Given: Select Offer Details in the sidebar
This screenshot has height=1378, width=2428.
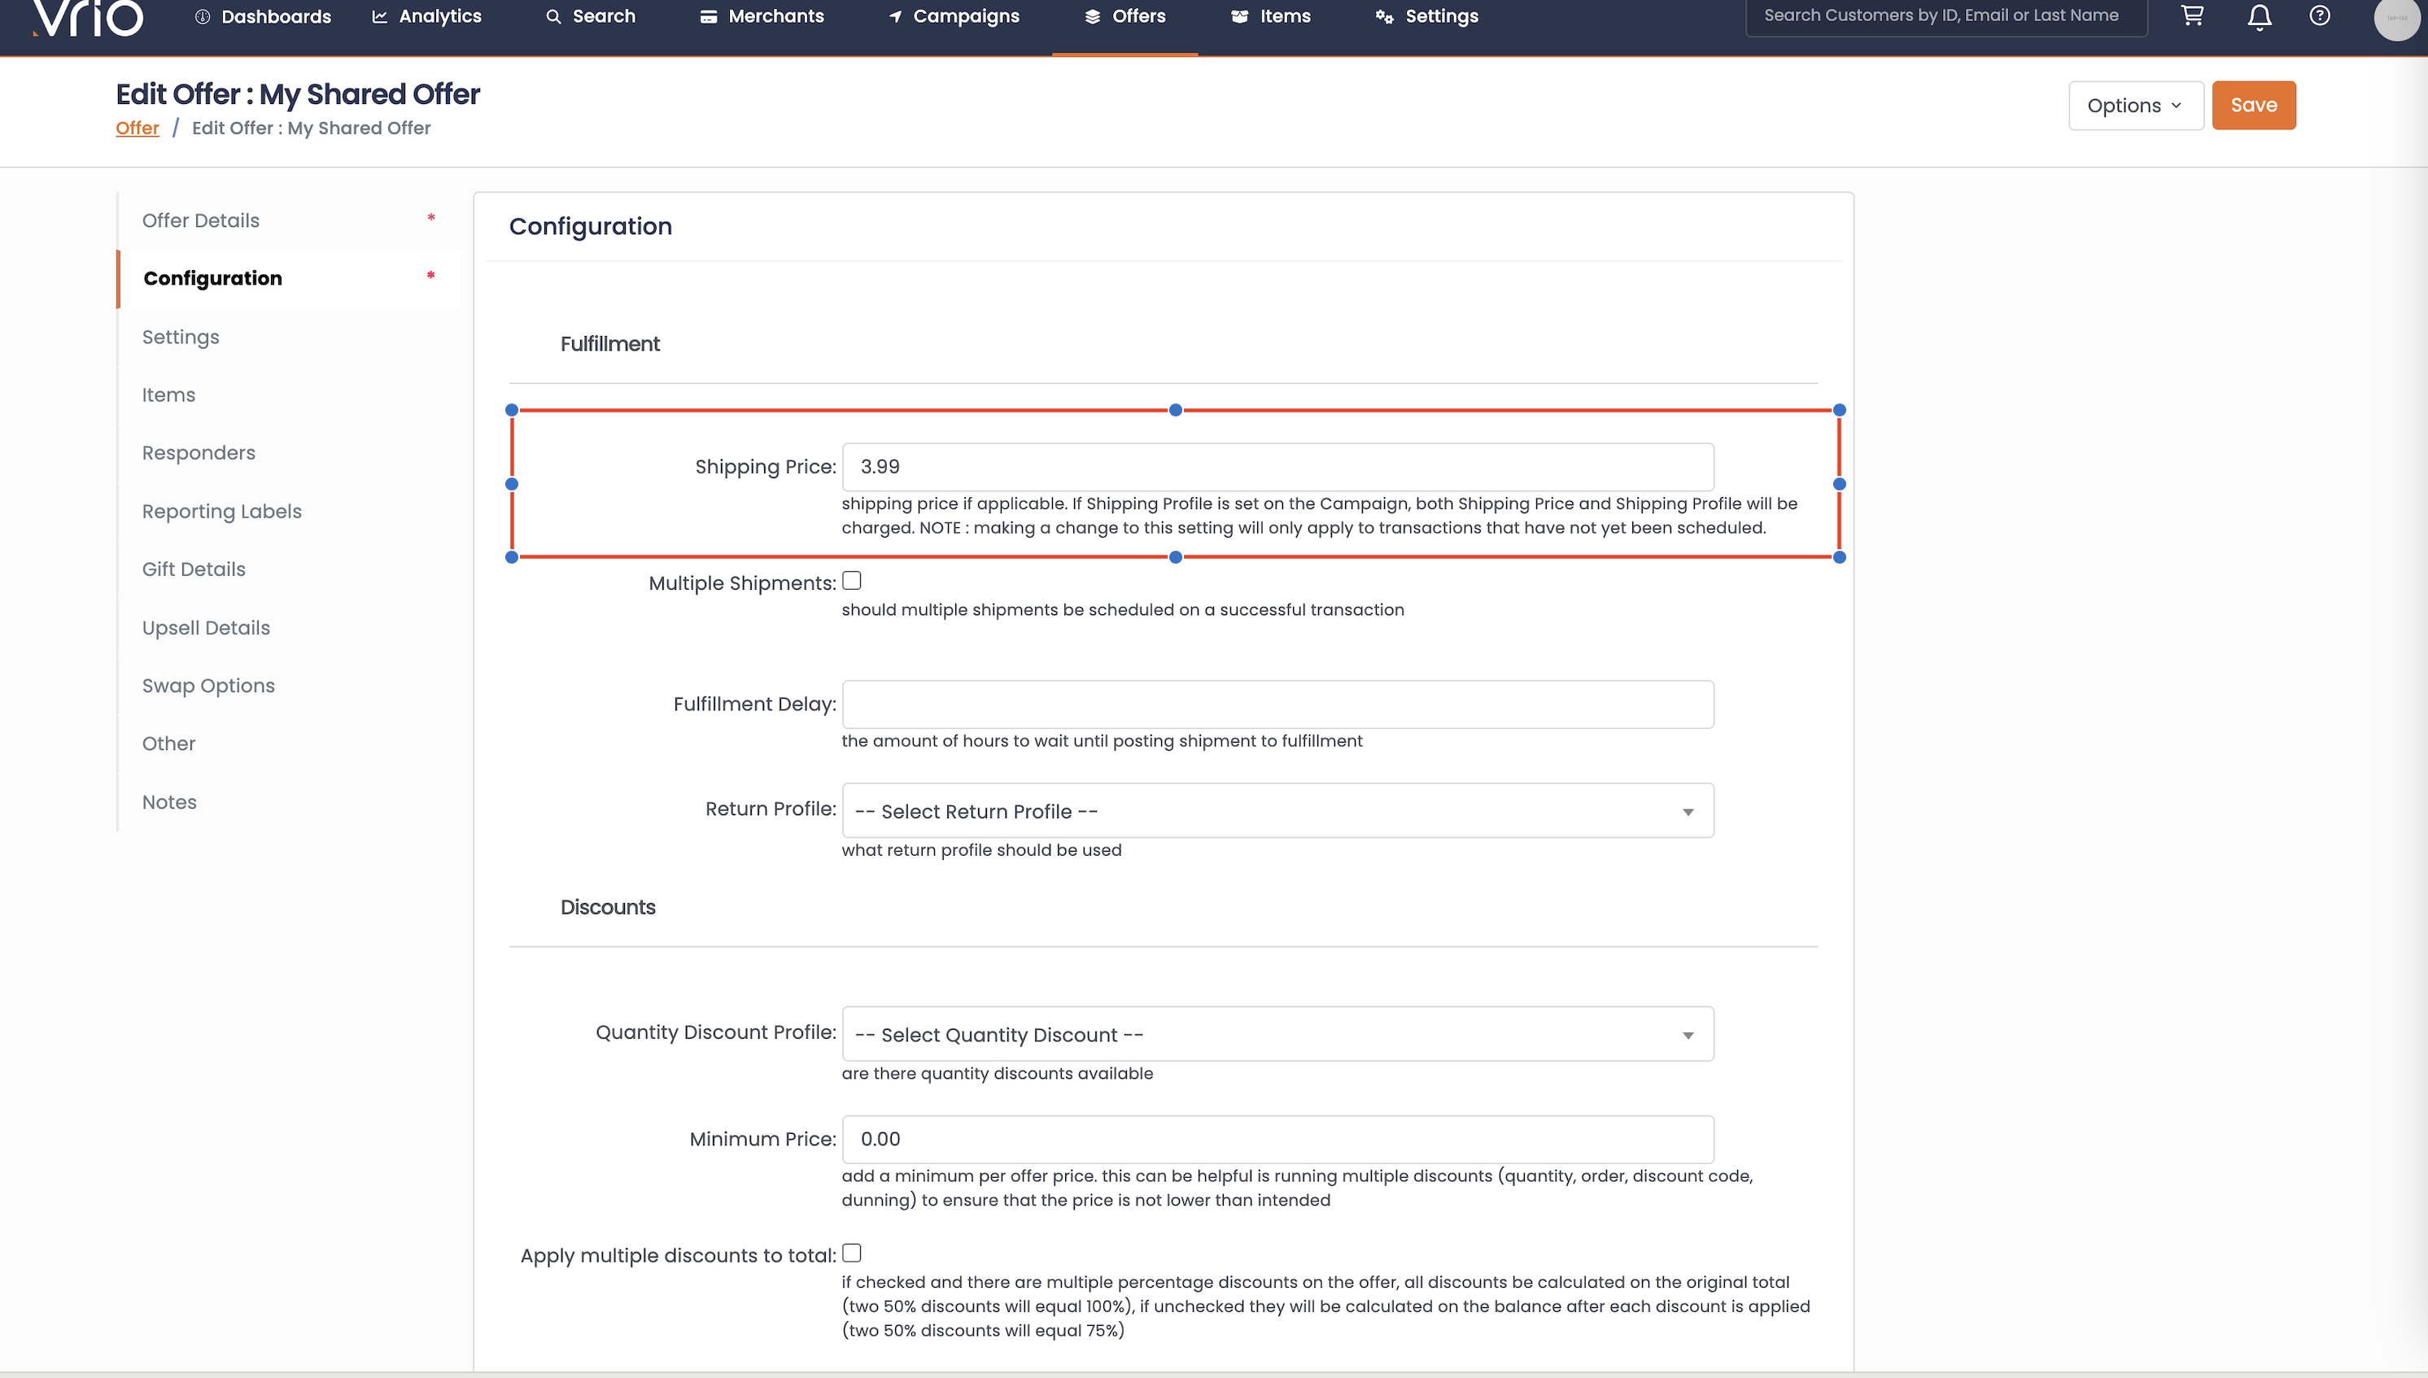Looking at the screenshot, I should [x=289, y=220].
